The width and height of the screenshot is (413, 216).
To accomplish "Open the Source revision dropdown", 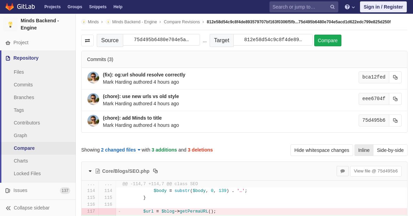I will (161, 40).
